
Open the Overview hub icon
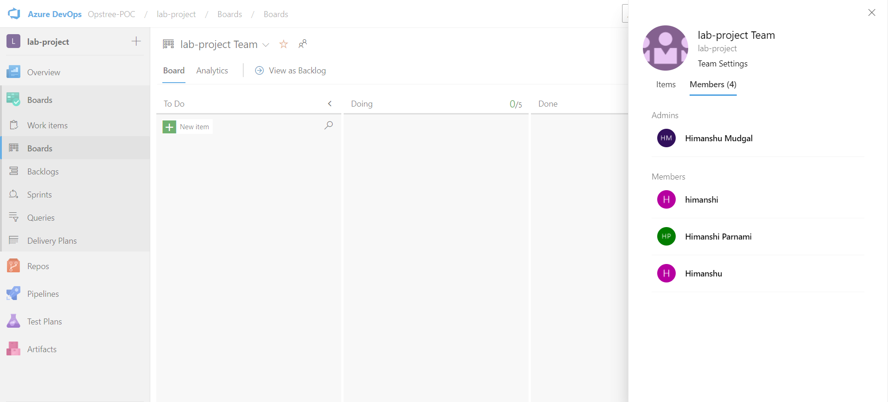click(13, 72)
